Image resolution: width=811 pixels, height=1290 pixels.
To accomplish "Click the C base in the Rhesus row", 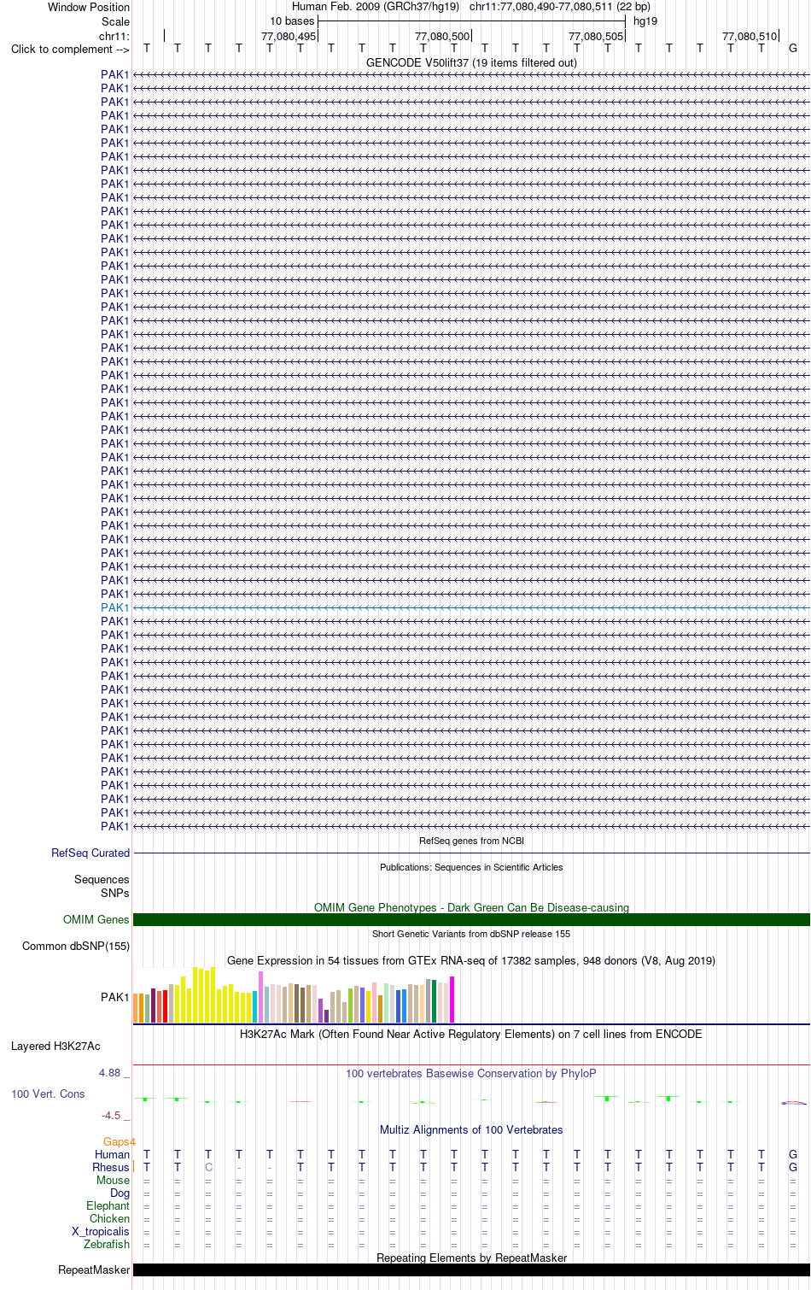I will [208, 1167].
